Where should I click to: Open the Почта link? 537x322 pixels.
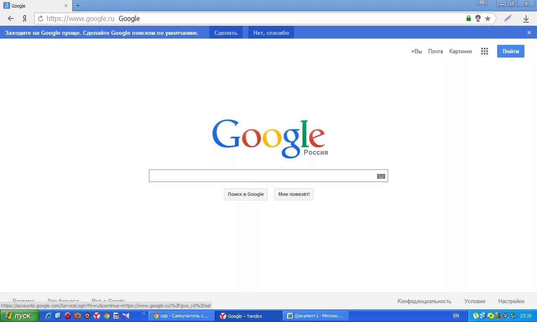pyautogui.click(x=435, y=51)
